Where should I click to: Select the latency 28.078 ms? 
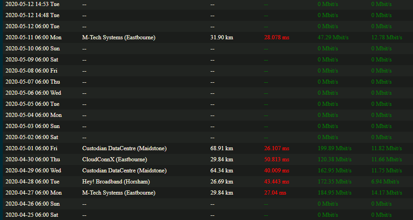point(277,37)
